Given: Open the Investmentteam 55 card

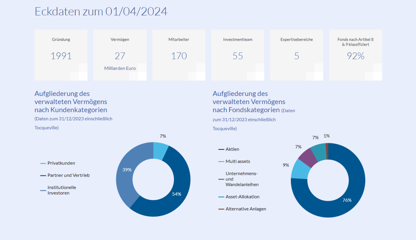Looking at the screenshot, I should pyautogui.click(x=238, y=55).
